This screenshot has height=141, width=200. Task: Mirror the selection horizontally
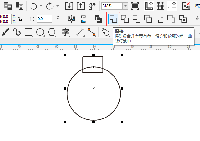pos(71,19)
